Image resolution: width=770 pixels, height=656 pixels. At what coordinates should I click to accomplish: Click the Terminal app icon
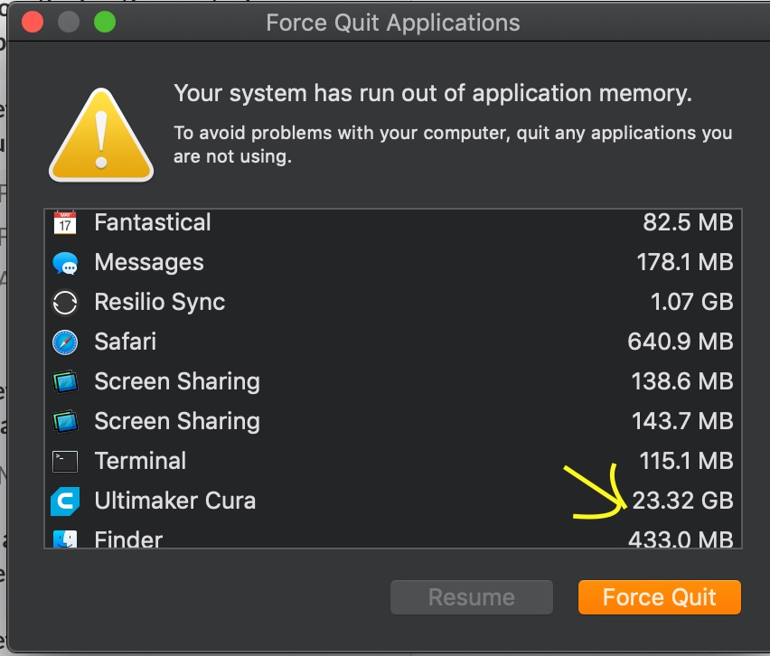65,462
